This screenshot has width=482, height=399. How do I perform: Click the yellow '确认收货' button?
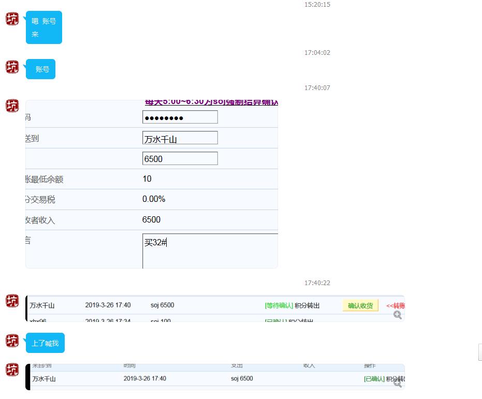click(360, 305)
